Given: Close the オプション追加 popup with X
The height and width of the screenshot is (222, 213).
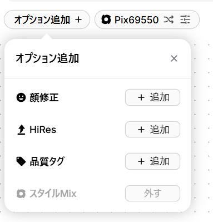Looking at the screenshot, I should coord(174,58).
